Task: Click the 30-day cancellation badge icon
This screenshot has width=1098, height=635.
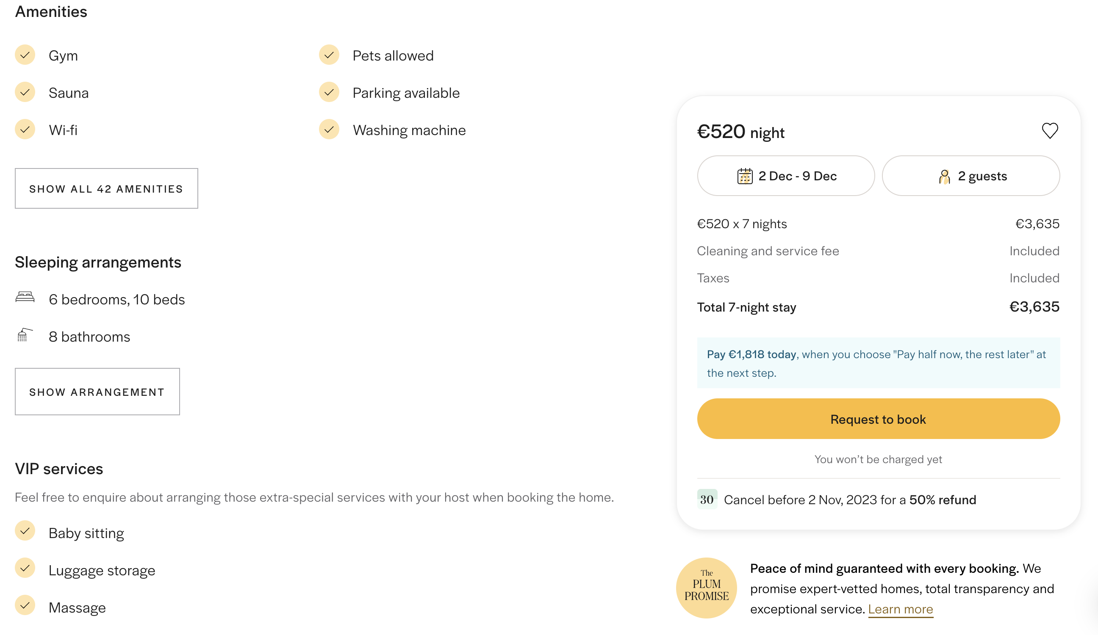Action: [x=707, y=499]
